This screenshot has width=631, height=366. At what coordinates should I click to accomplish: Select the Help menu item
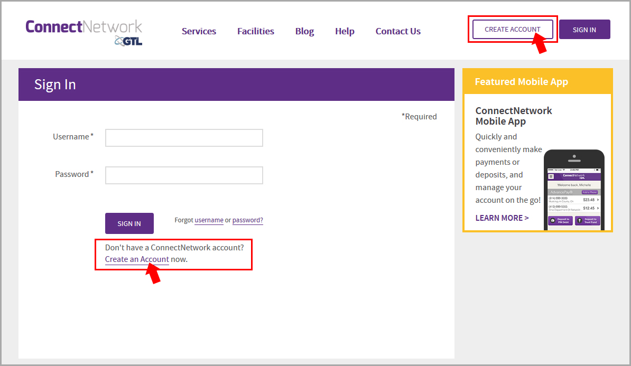pyautogui.click(x=345, y=31)
